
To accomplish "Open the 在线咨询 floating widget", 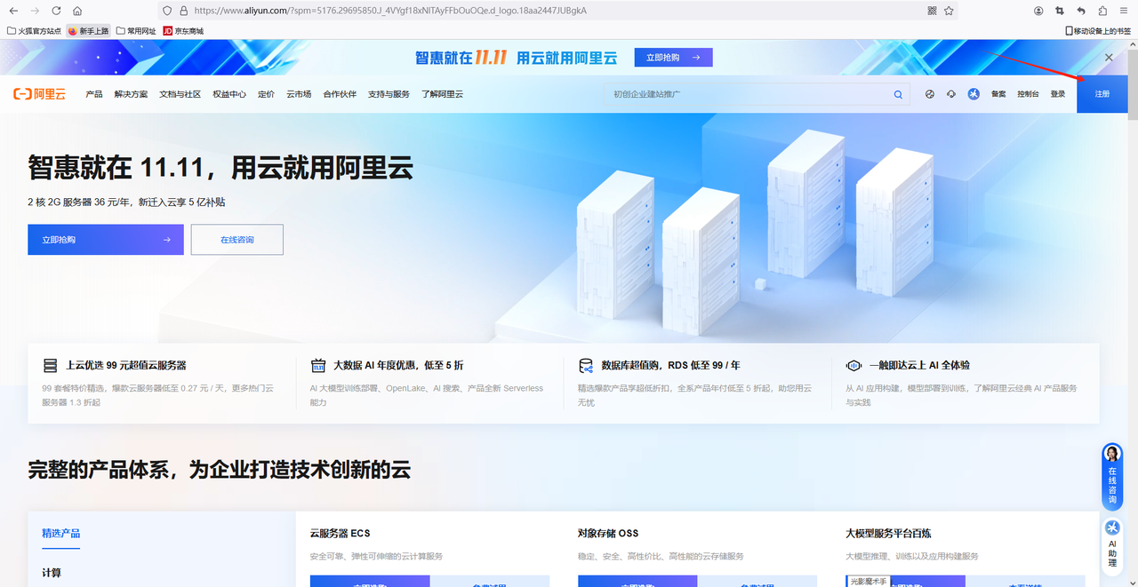I will 1112,476.
